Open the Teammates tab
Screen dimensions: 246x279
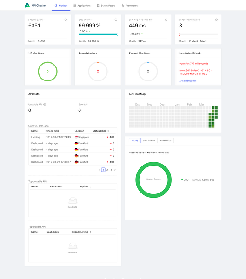130,6
